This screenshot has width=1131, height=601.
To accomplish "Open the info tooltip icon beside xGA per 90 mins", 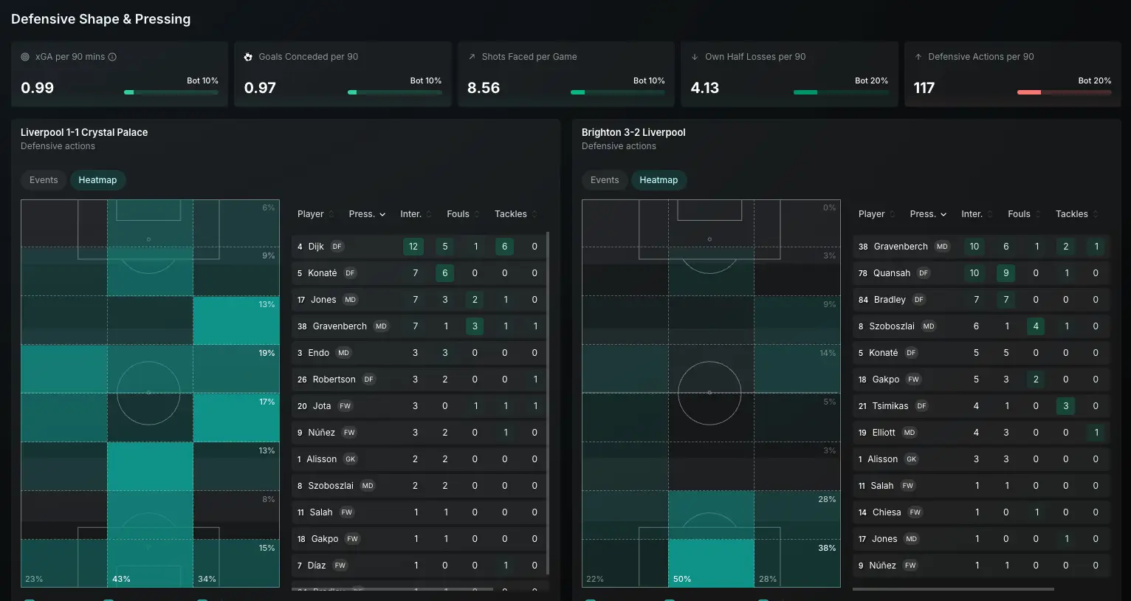I will tap(112, 57).
